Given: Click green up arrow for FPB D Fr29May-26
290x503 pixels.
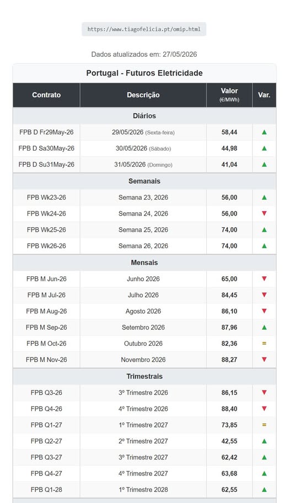Looking at the screenshot, I should pyautogui.click(x=264, y=132).
